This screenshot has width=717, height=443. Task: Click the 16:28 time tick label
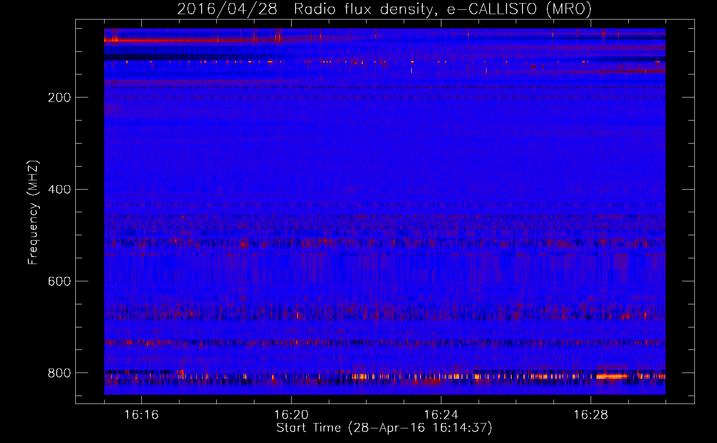point(591,415)
